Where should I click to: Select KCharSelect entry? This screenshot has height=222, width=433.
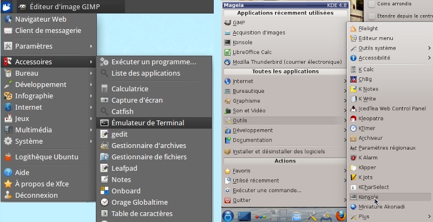coord(390,187)
